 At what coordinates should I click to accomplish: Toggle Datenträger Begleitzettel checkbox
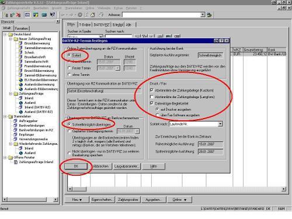pyautogui.click(x=152, y=103)
